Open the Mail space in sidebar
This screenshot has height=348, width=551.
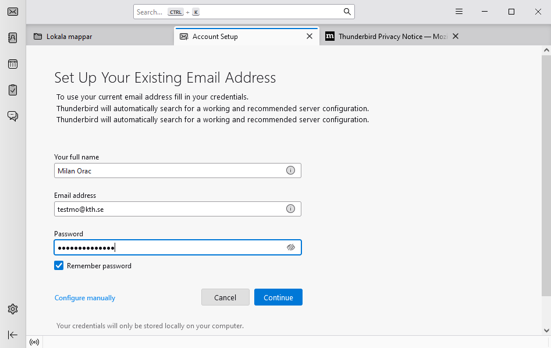tap(13, 12)
